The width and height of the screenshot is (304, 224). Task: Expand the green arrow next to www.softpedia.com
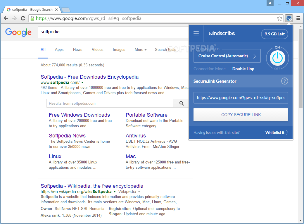tap(82, 83)
